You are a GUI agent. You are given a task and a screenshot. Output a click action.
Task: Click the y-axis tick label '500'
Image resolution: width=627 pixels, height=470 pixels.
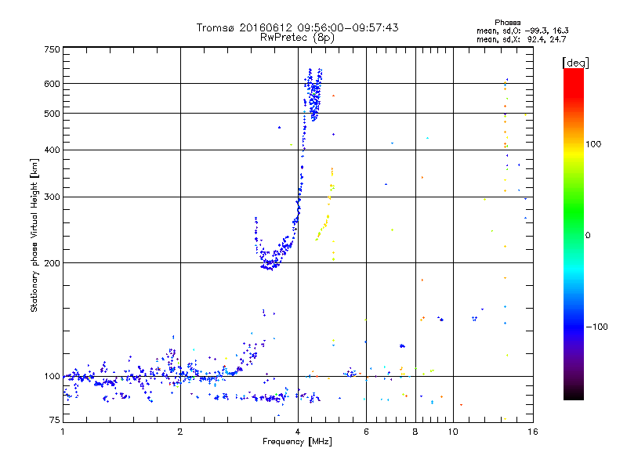click(52, 114)
